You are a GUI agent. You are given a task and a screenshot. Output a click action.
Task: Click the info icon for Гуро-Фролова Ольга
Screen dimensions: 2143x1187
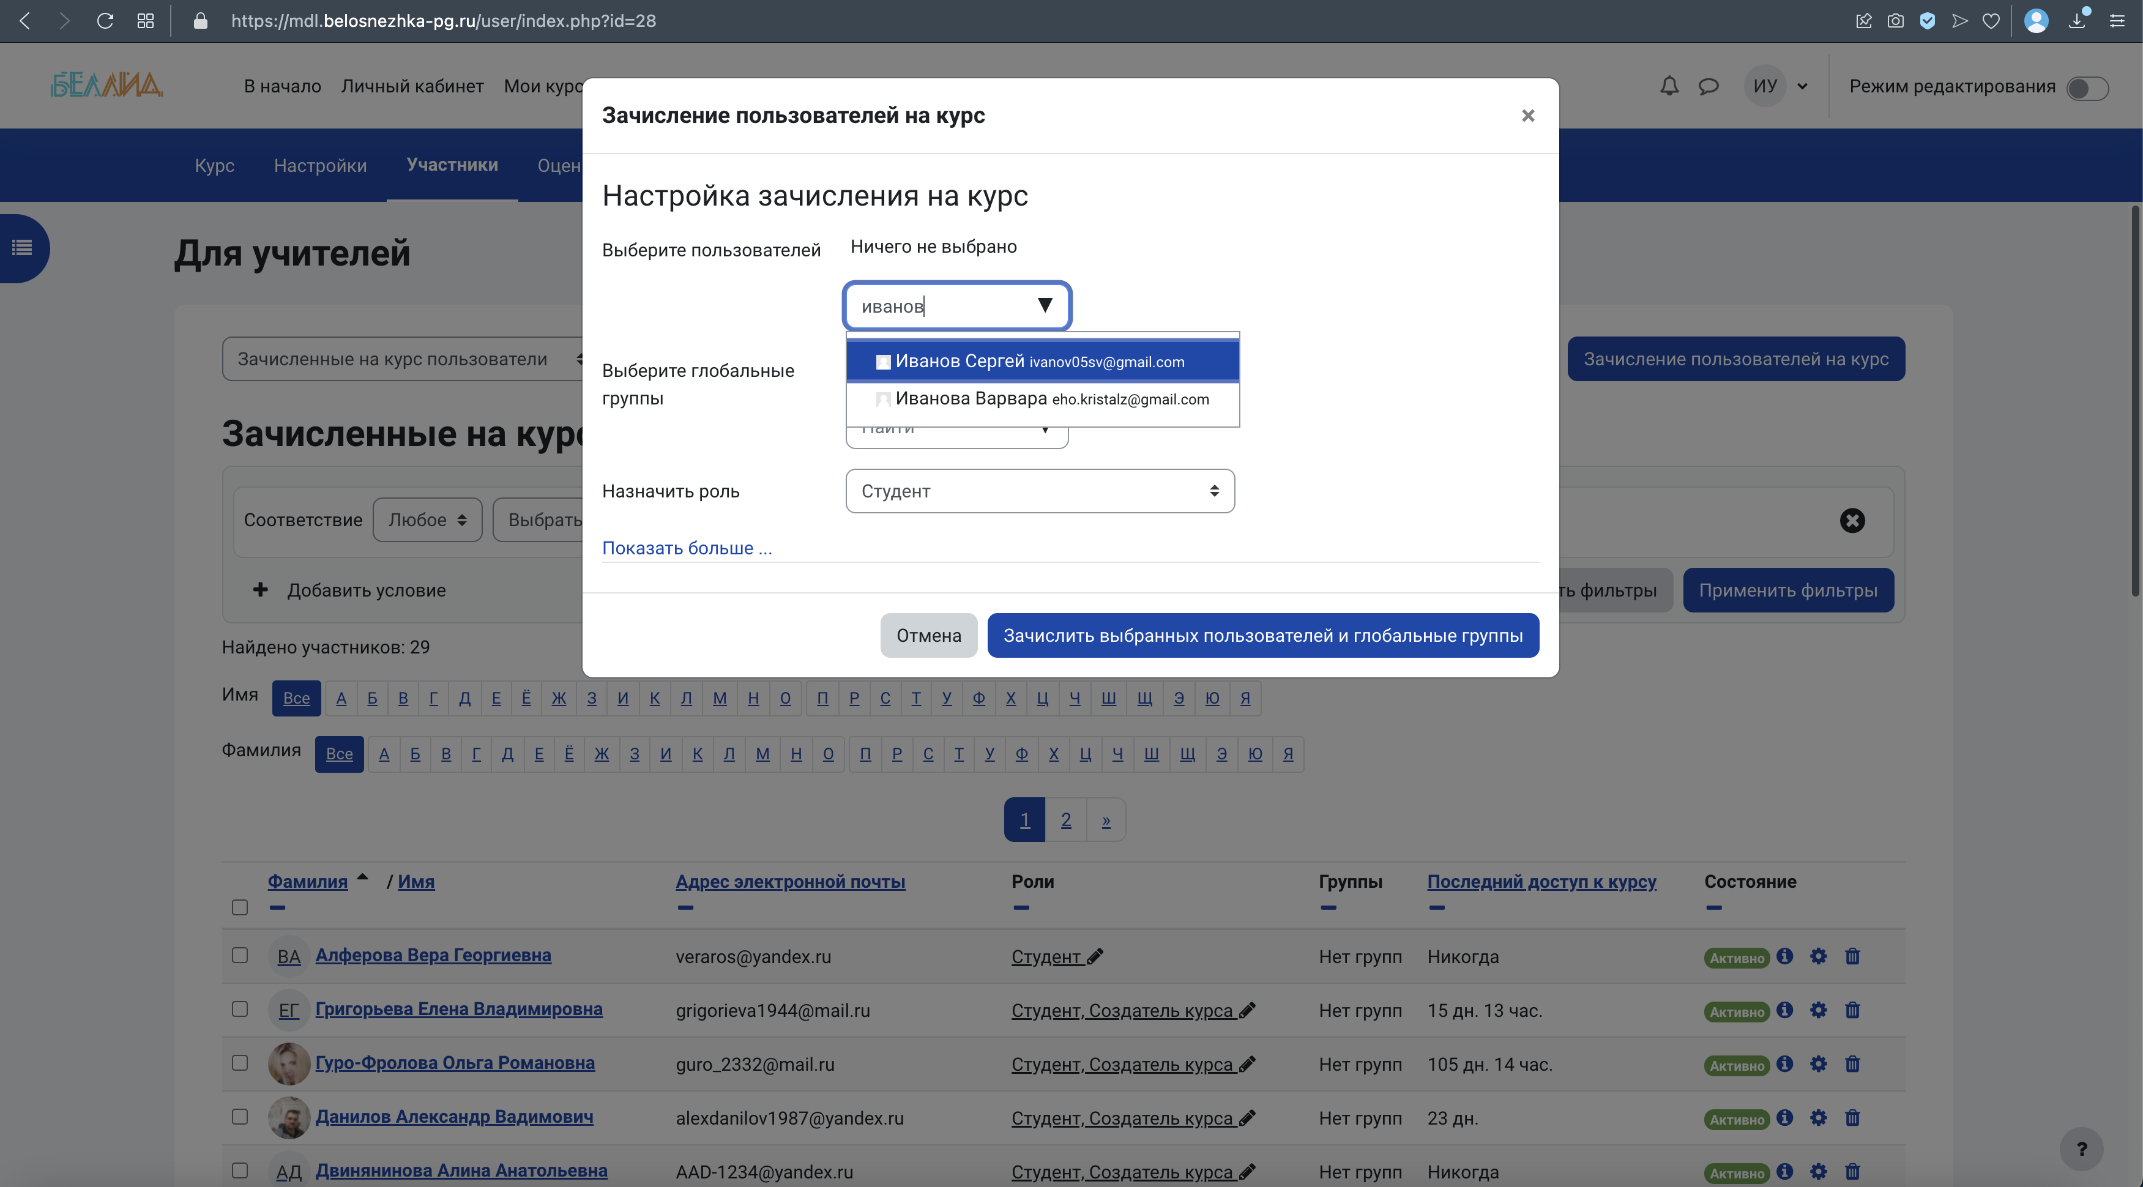[x=1784, y=1064]
